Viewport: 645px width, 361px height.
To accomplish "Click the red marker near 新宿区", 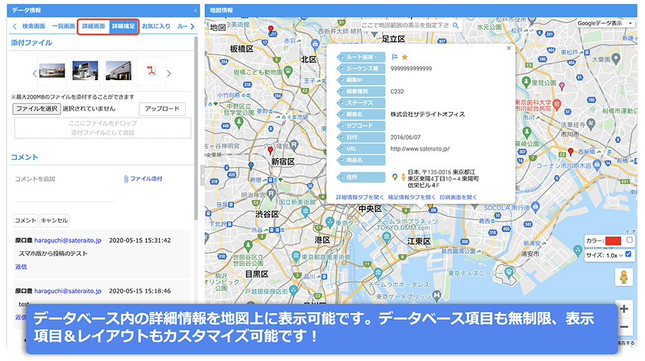I will point(270,150).
